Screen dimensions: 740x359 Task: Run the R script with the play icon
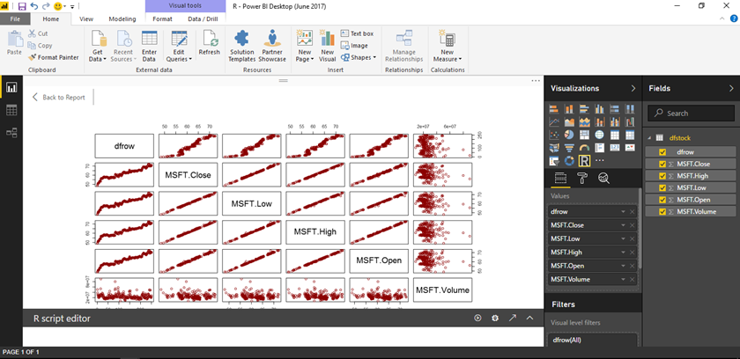coord(477,318)
